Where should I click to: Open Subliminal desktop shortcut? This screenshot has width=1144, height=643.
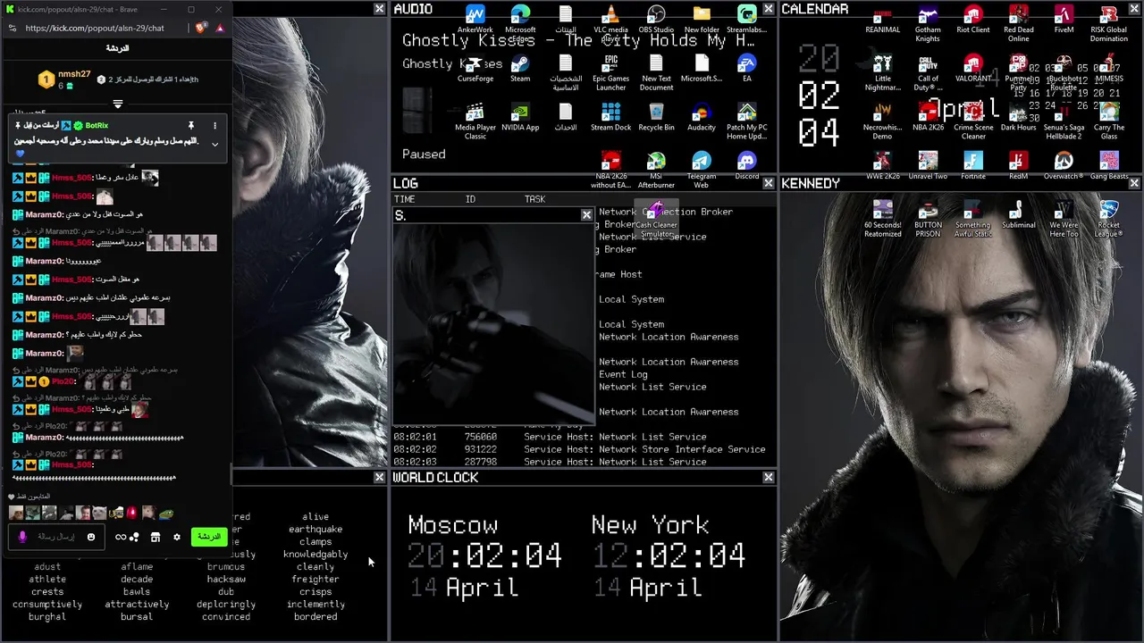(x=1018, y=215)
